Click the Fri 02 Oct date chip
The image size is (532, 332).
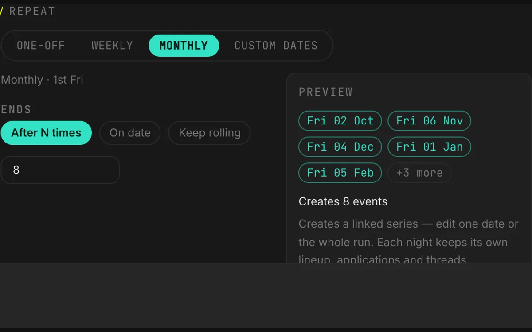click(340, 121)
